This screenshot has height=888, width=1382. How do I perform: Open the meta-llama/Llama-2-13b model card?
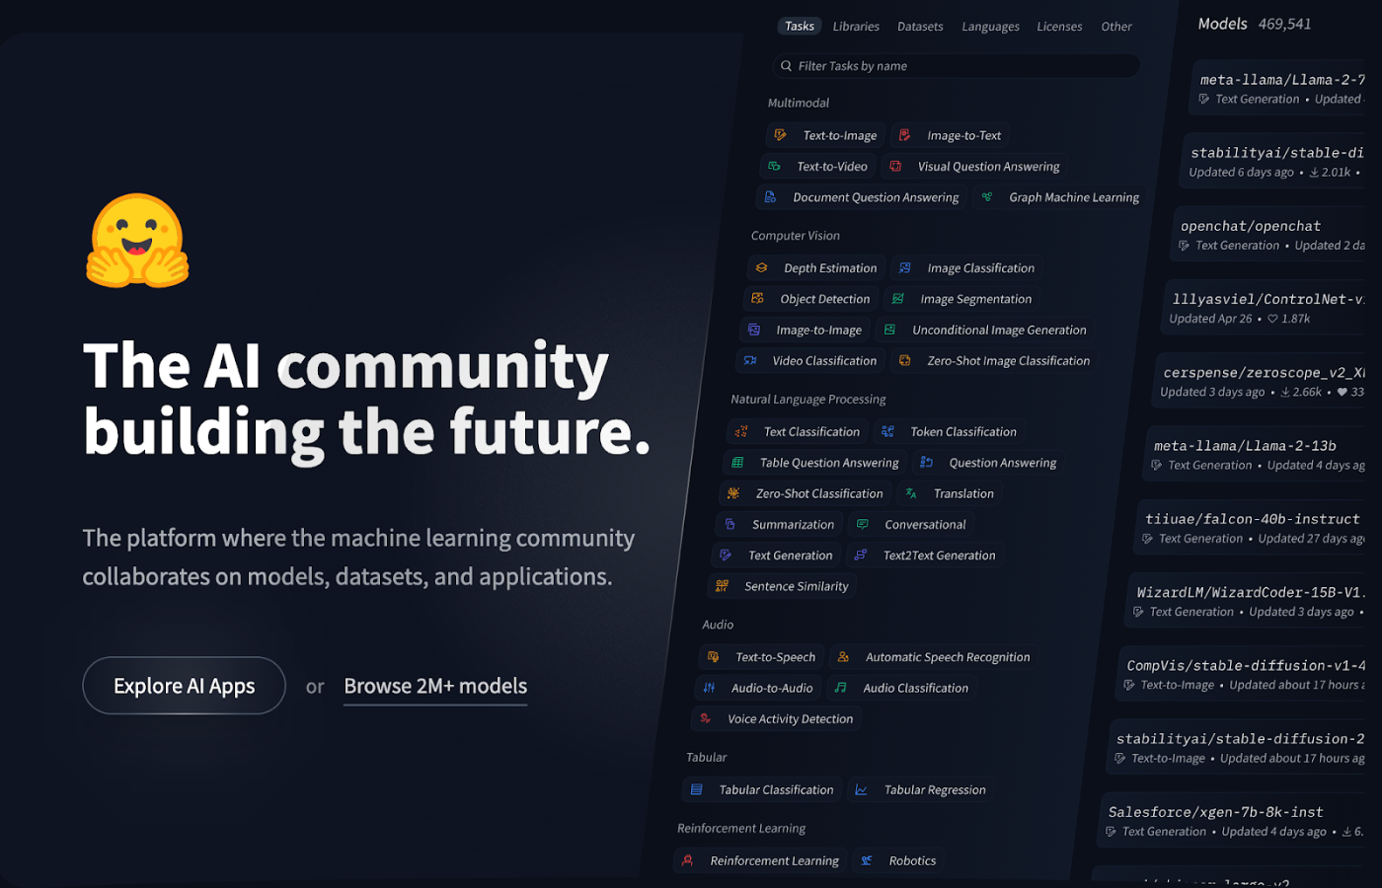click(x=1245, y=446)
